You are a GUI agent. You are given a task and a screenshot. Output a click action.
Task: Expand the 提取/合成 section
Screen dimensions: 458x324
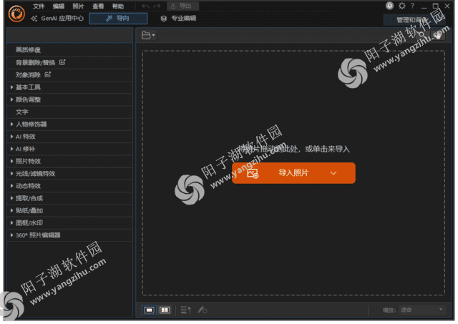click(x=69, y=198)
